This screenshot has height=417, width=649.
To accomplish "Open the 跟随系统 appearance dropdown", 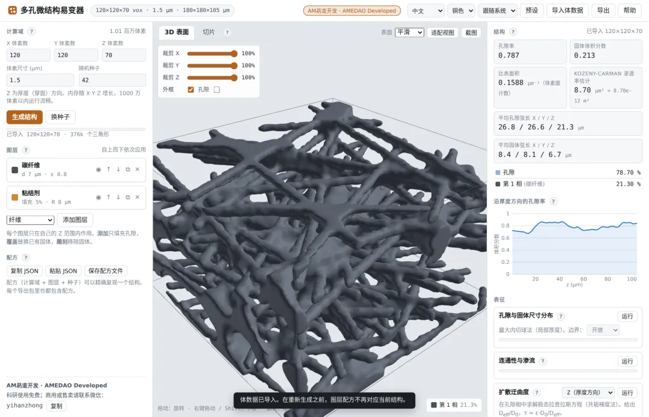I will (x=498, y=11).
